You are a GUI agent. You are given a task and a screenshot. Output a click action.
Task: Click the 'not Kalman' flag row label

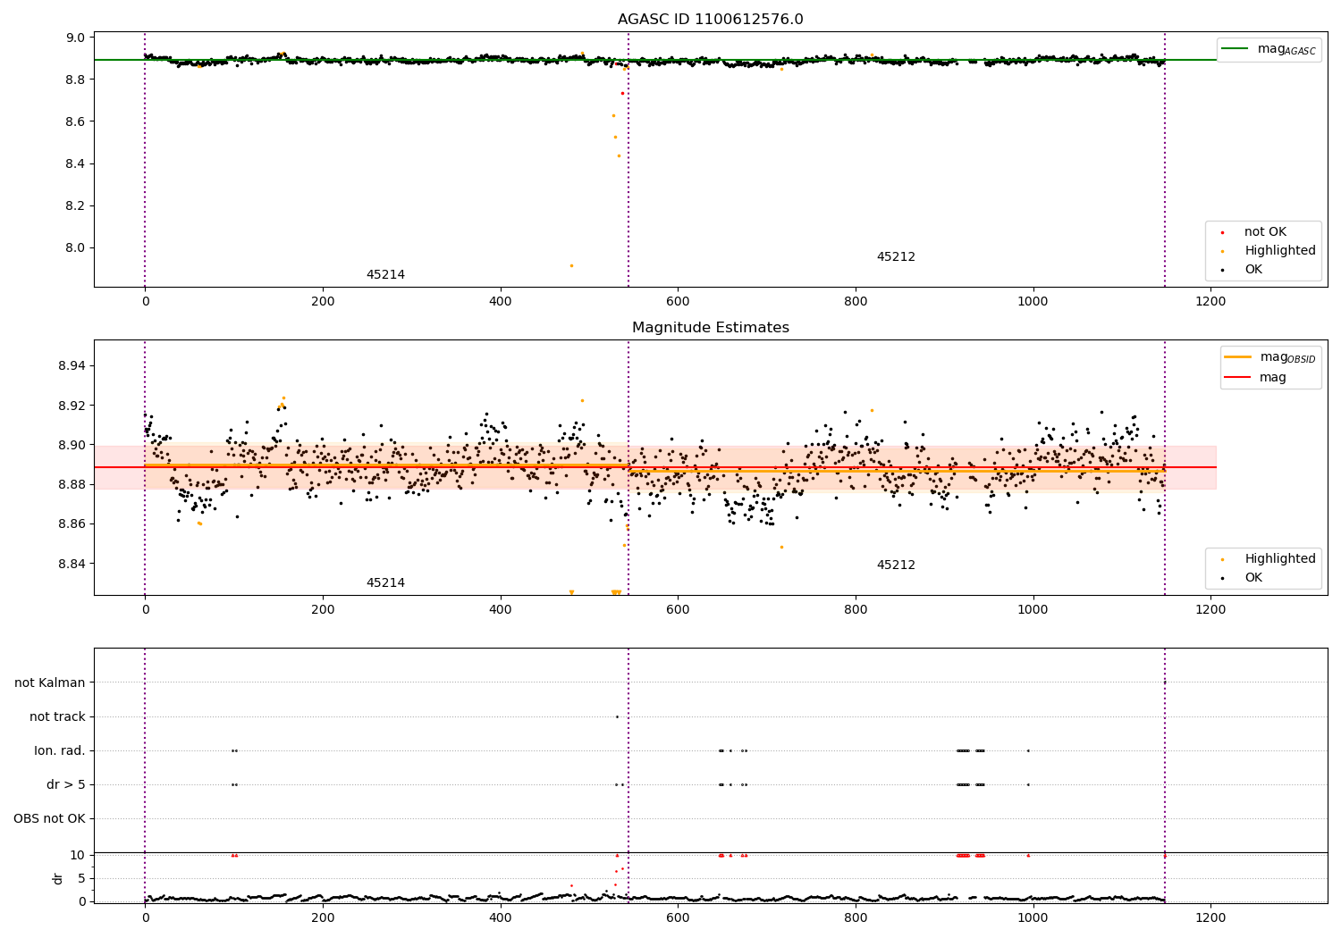[x=50, y=683]
